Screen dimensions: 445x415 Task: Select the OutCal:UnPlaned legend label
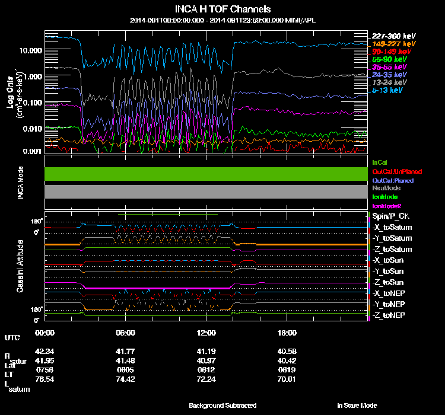397,171
